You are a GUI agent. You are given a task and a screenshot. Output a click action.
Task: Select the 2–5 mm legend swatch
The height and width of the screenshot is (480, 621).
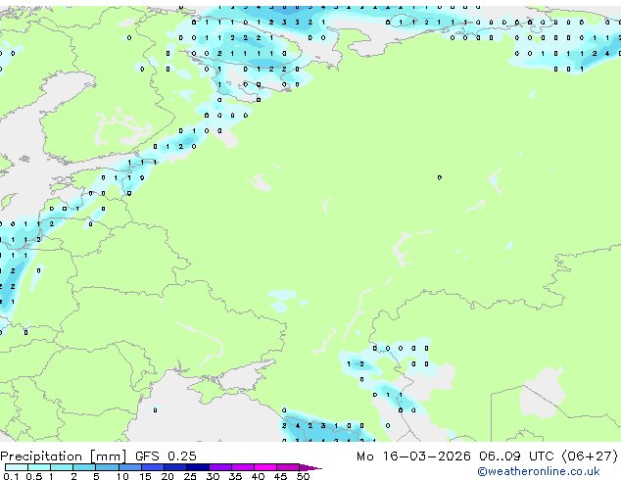84,467
